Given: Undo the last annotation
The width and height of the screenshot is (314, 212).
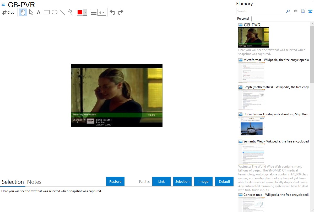Looking at the screenshot, I should click(112, 12).
